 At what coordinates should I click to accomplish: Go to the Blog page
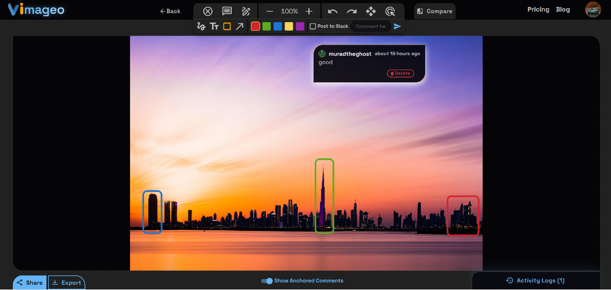[563, 10]
